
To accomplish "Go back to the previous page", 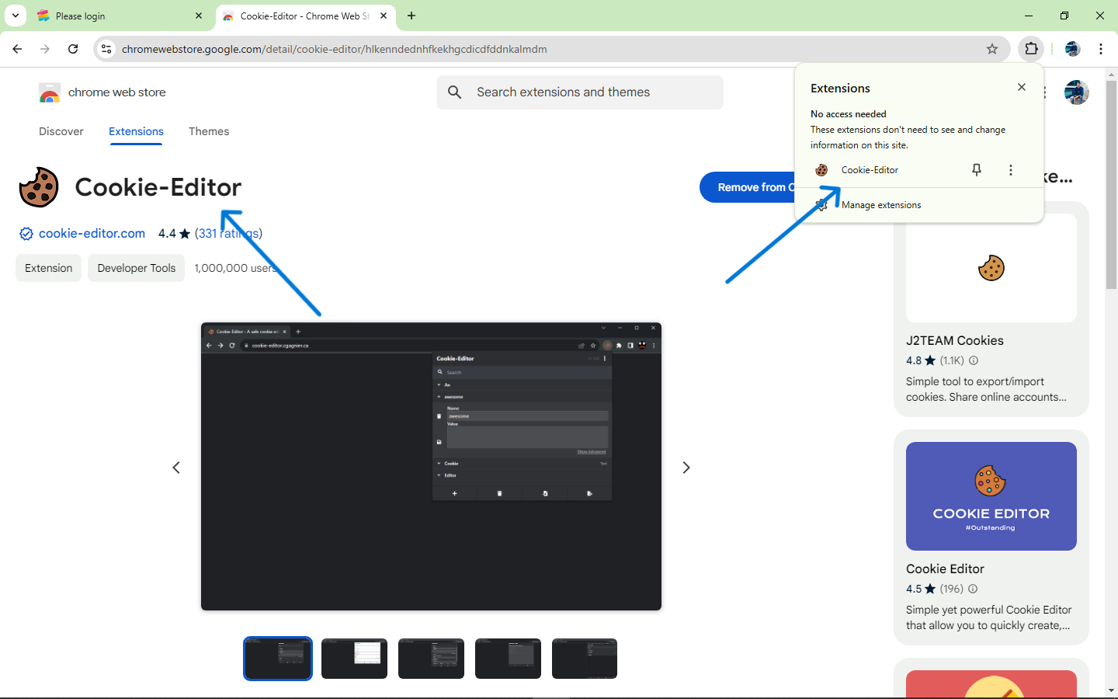I will point(17,49).
